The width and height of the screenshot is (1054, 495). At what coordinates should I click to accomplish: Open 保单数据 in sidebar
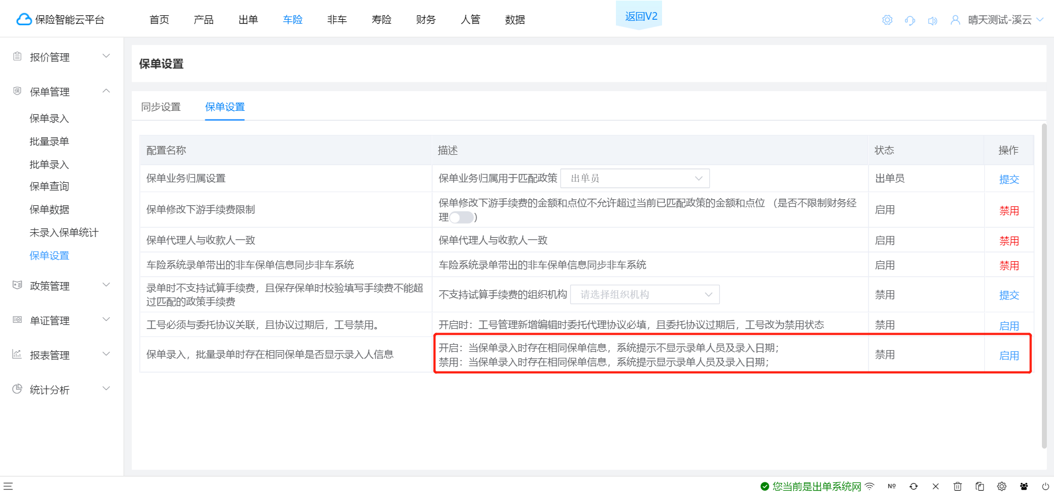(x=49, y=210)
